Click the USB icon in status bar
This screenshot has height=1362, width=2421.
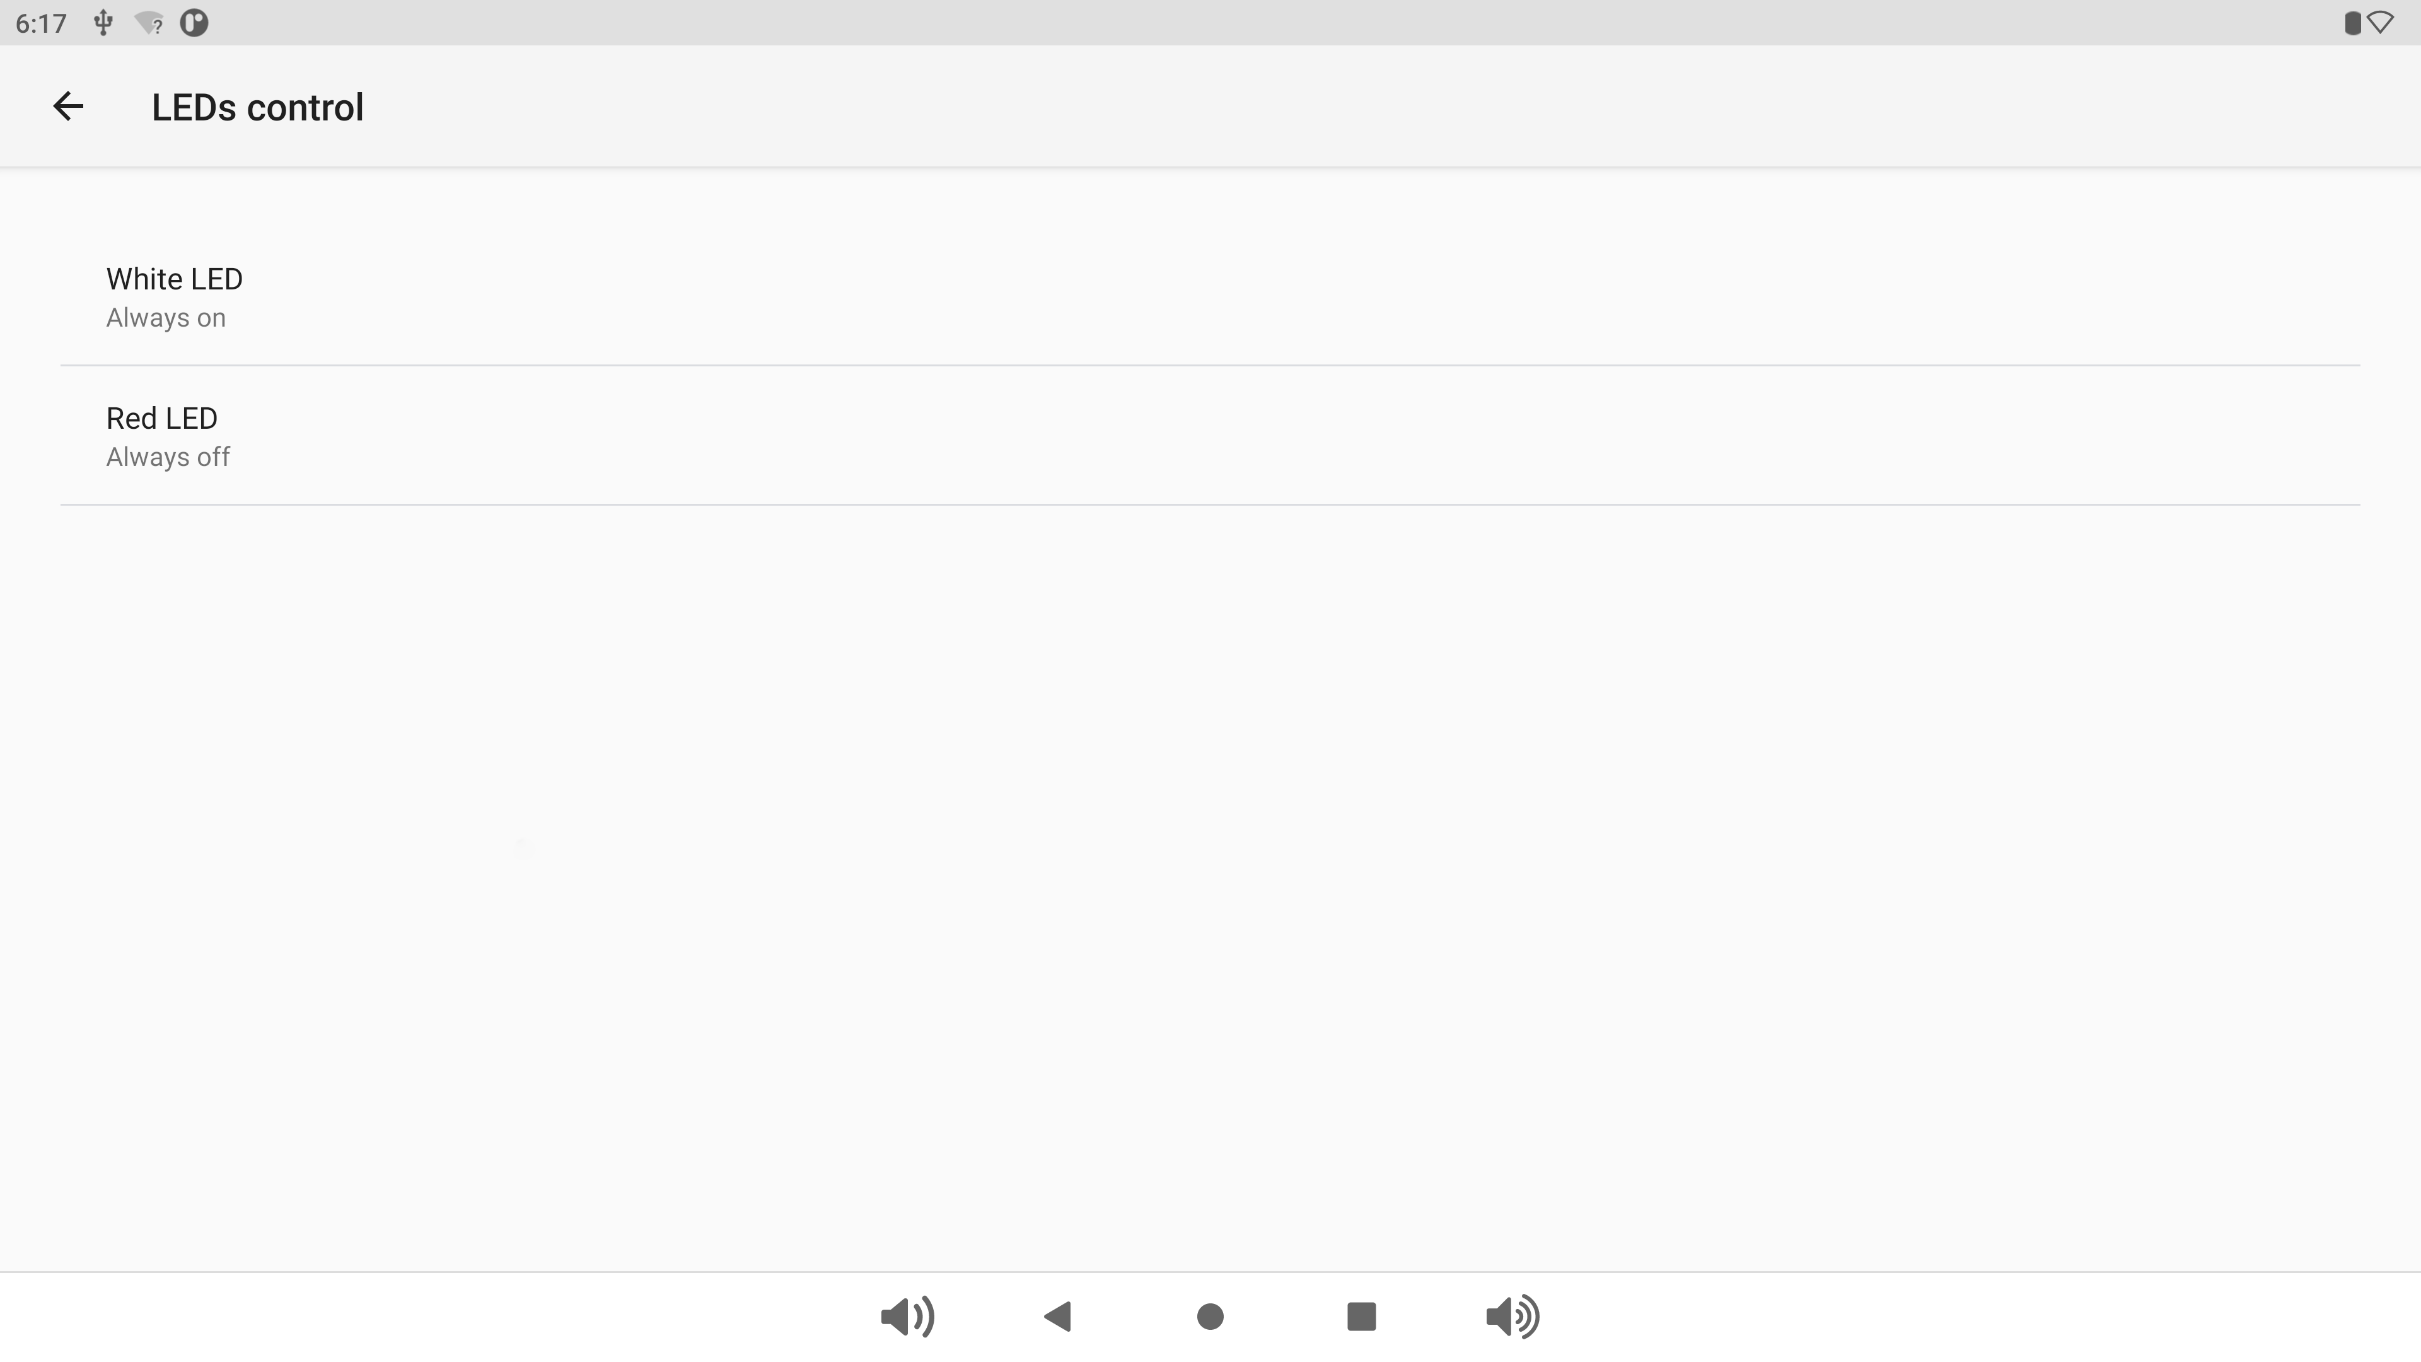[103, 23]
